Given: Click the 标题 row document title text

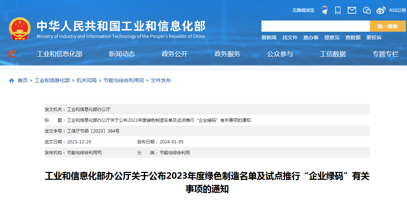Looking at the screenshot, I should [159, 120].
